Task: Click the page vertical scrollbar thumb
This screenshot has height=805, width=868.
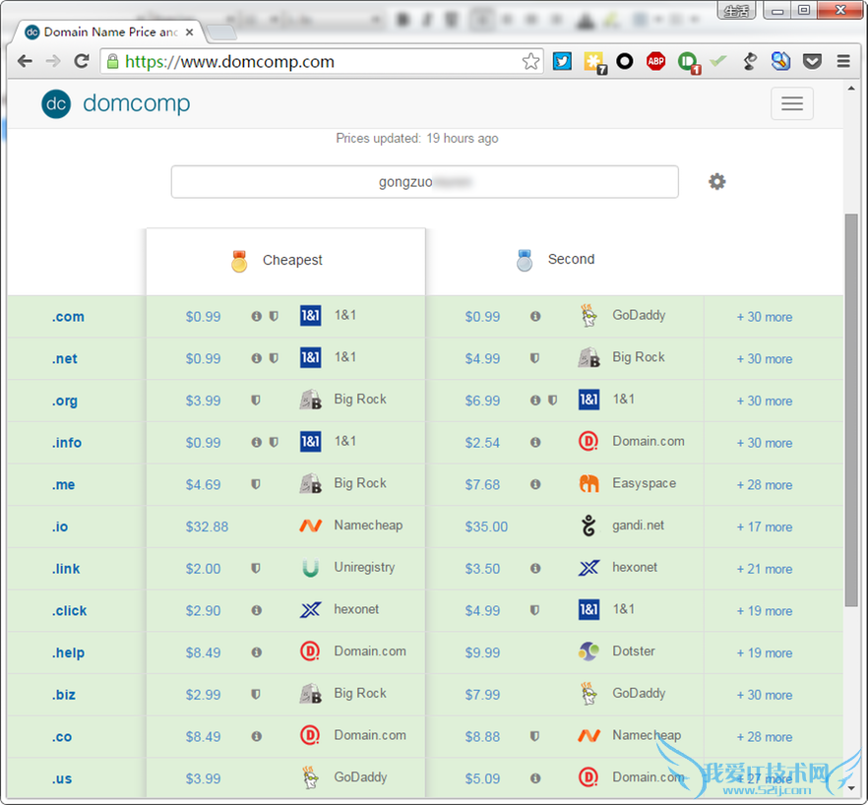Action: point(851,409)
